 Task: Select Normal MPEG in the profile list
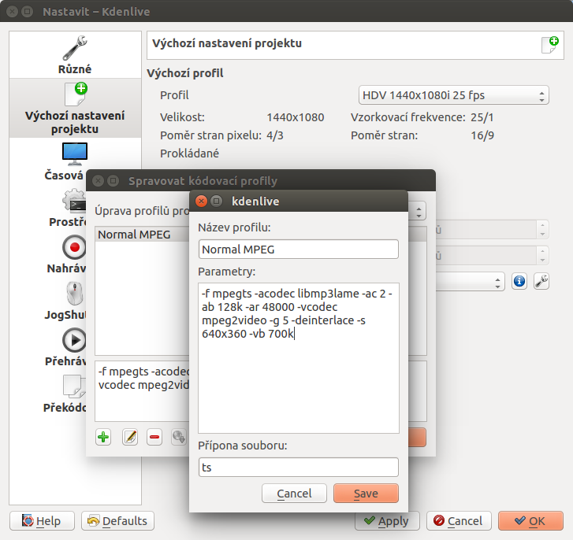pyautogui.click(x=142, y=235)
